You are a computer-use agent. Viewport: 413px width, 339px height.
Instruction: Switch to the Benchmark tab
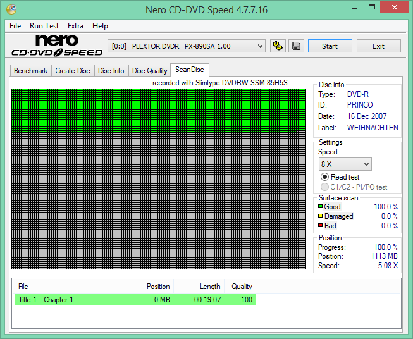pyautogui.click(x=31, y=71)
